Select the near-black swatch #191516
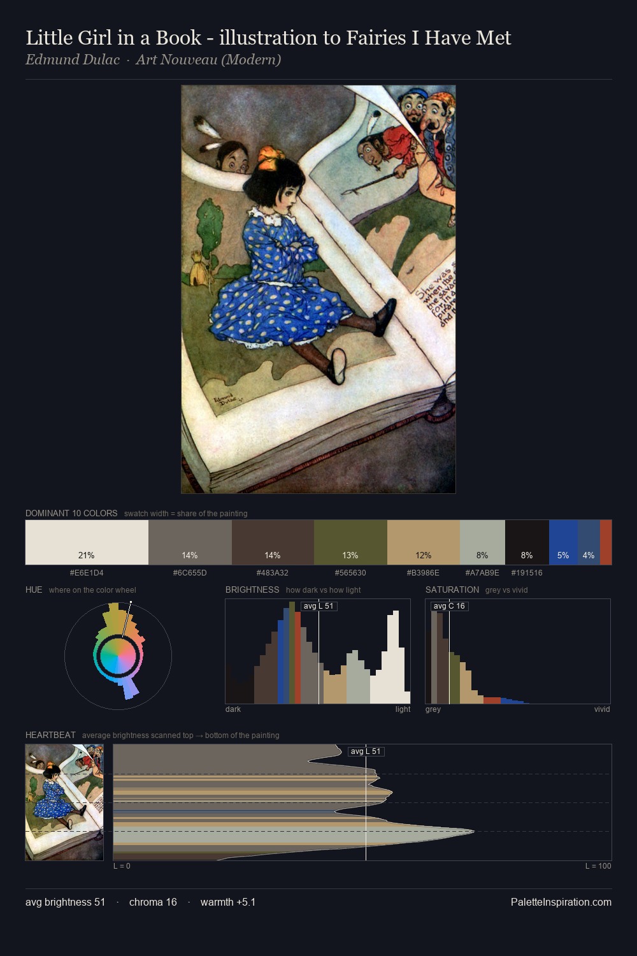 [527, 542]
